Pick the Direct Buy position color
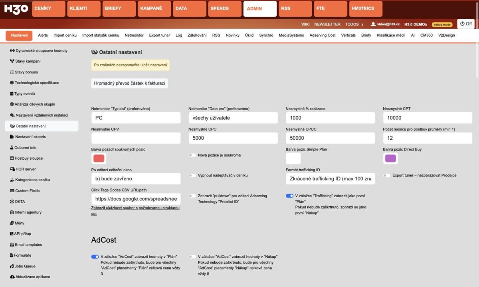479x287 pixels. click(390, 158)
